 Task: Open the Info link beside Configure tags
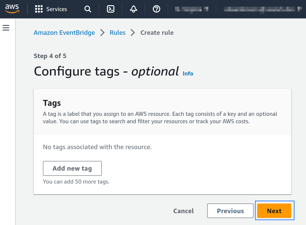pos(188,74)
